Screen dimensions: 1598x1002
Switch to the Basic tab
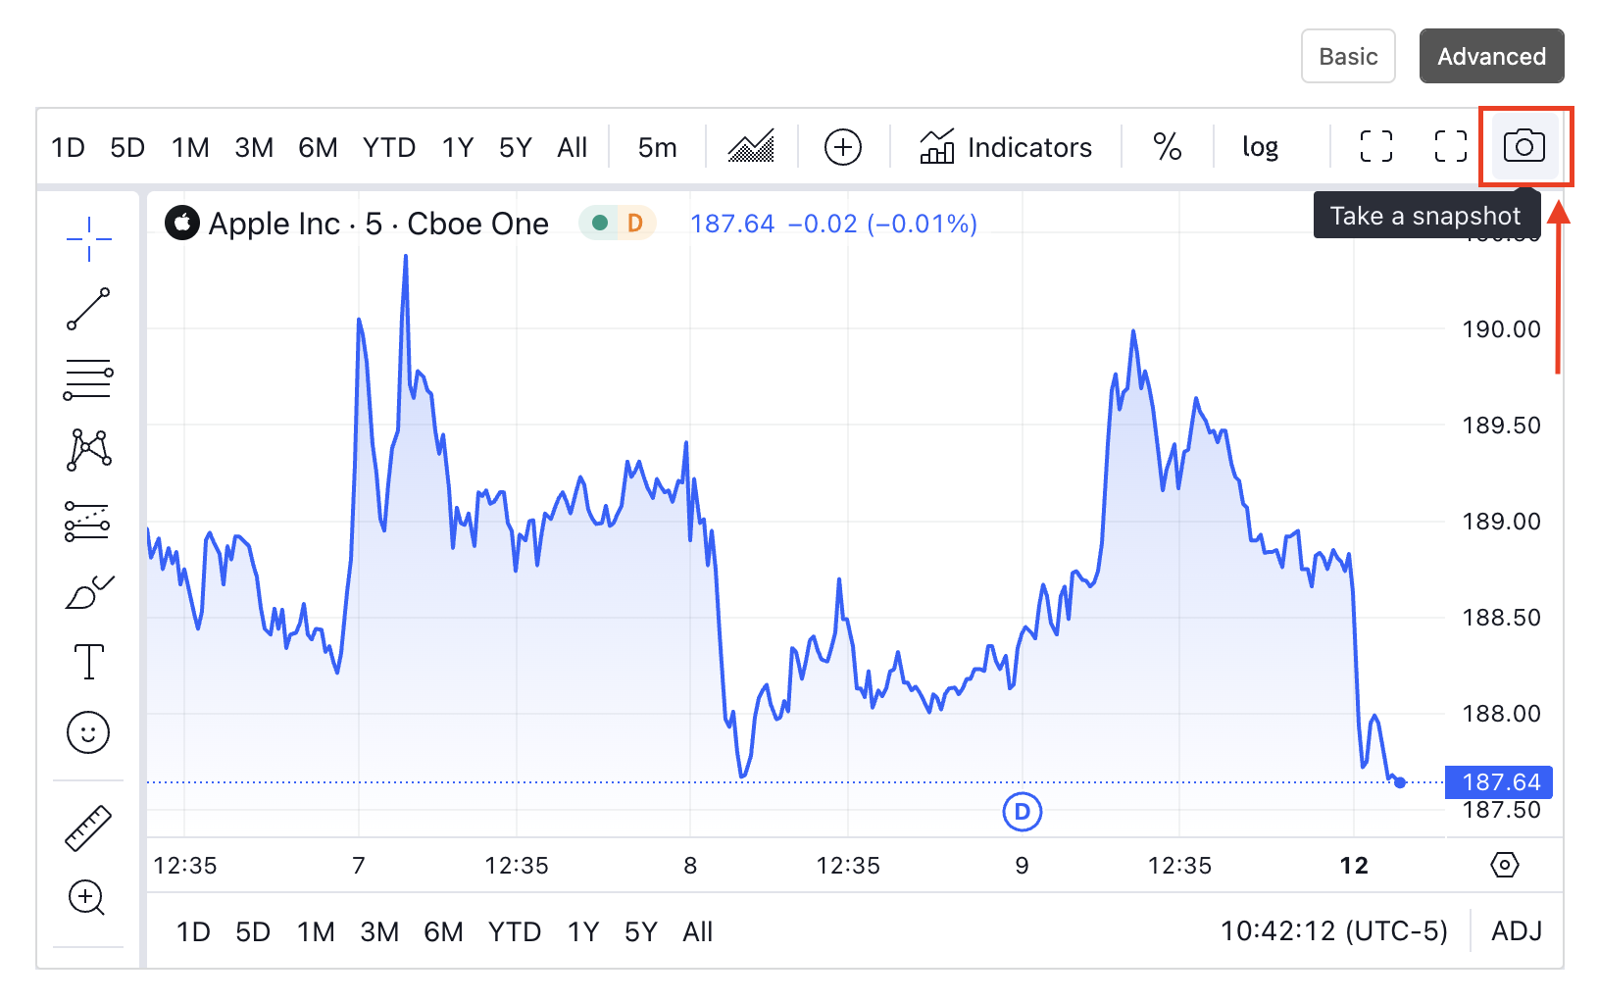[x=1348, y=56]
